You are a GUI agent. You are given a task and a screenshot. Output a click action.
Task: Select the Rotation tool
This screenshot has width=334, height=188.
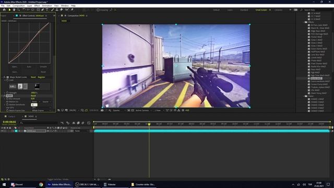tap(23, 10)
